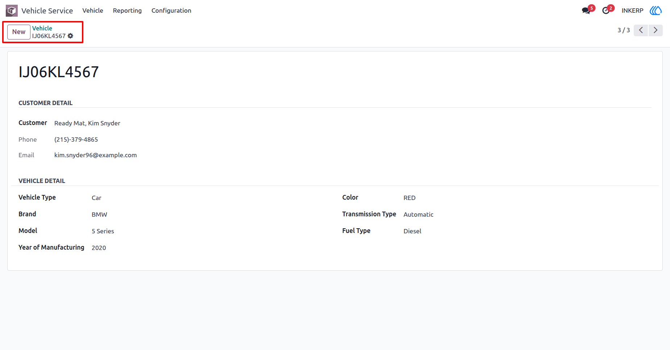Go to previous record arrow

641,30
